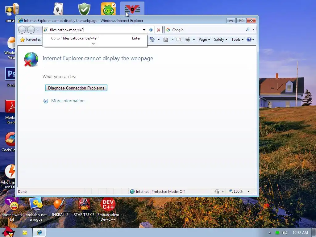Click the green network tray icon
The height and width of the screenshot is (237, 316).
277,233
